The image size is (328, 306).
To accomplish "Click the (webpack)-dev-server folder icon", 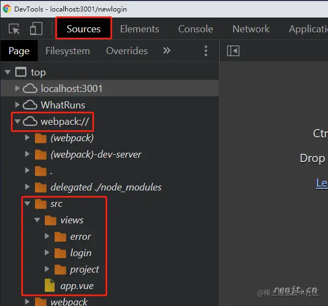I will click(x=40, y=154).
